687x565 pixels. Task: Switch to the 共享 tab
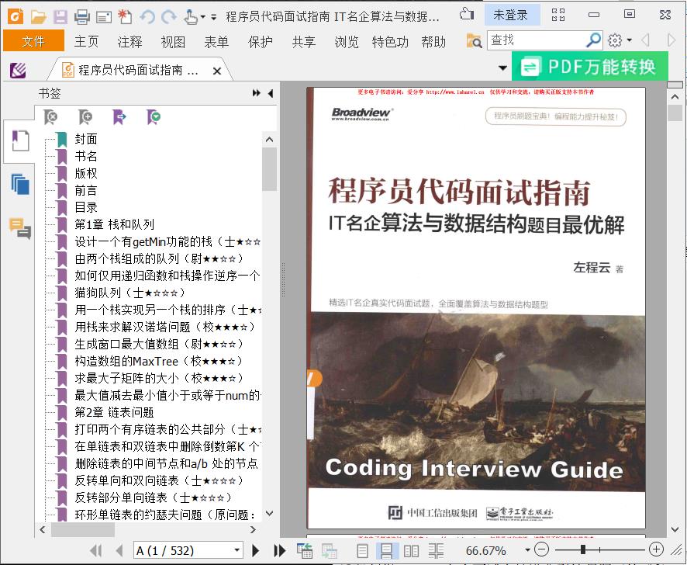[x=304, y=42]
